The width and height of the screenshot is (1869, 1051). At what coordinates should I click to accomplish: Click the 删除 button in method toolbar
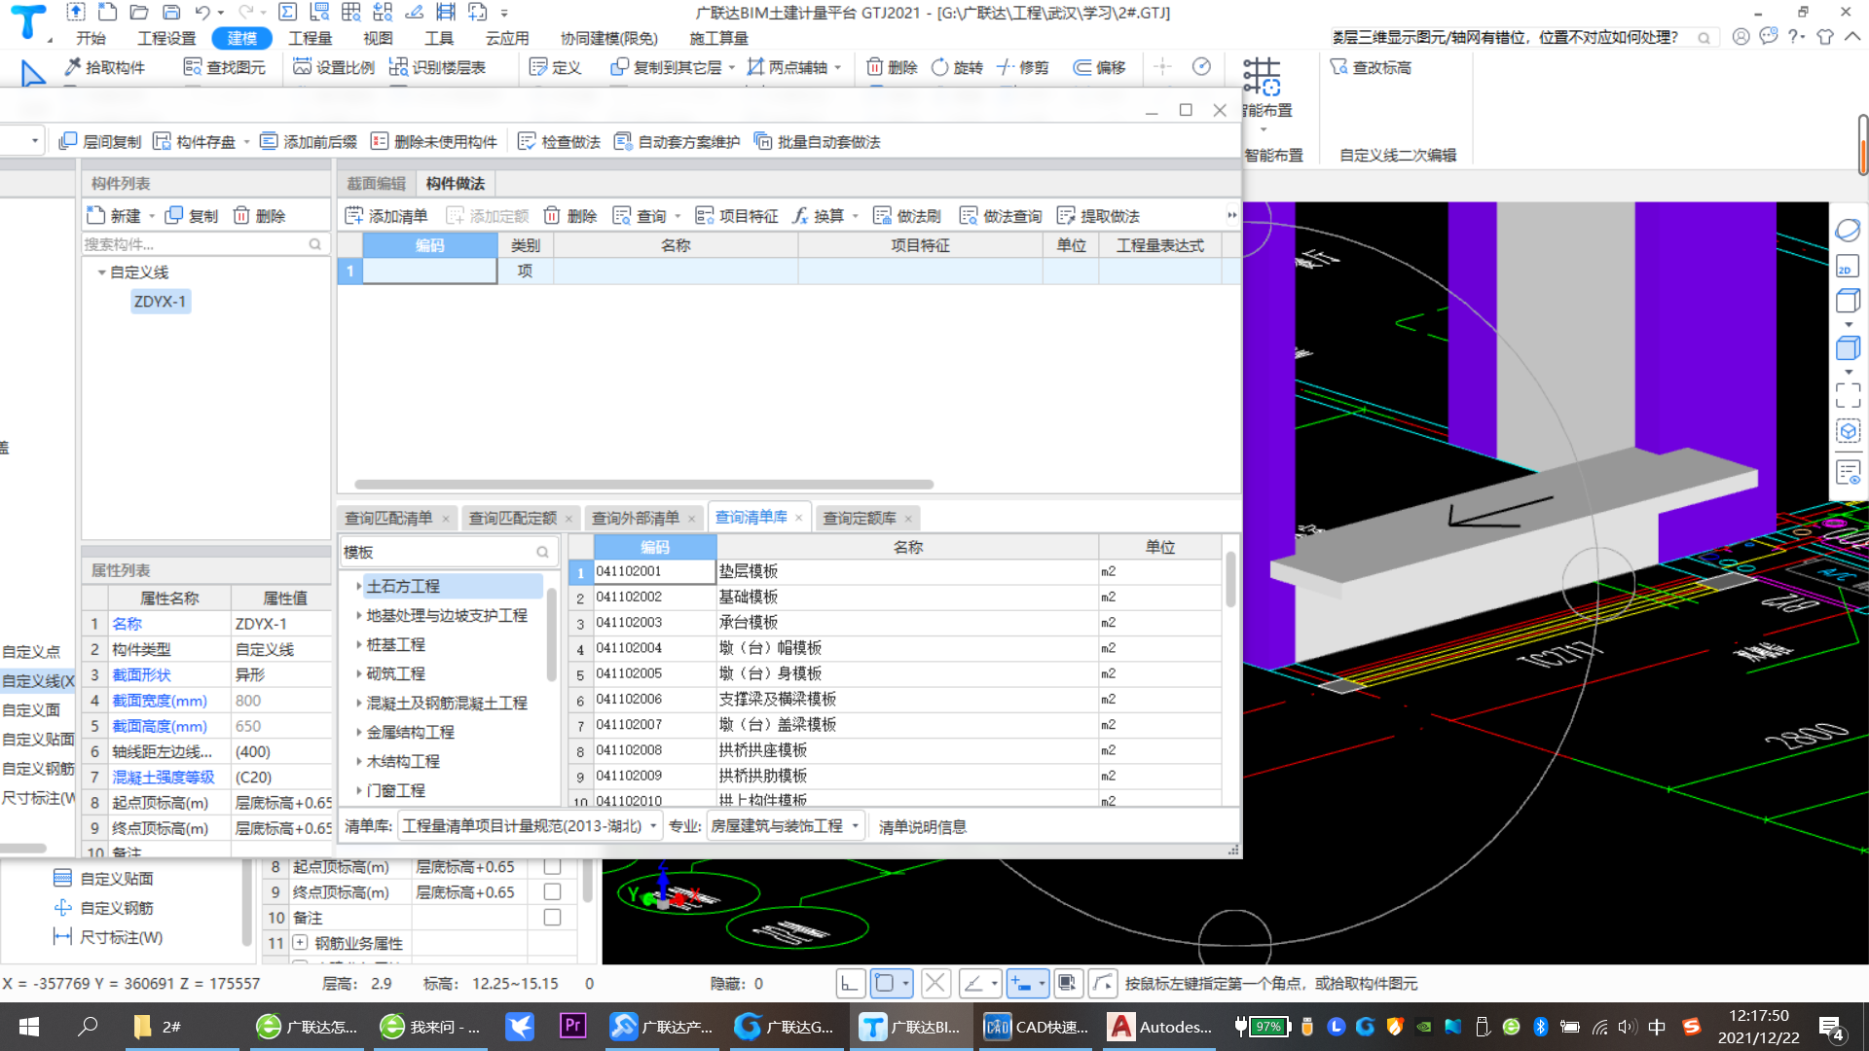point(570,216)
